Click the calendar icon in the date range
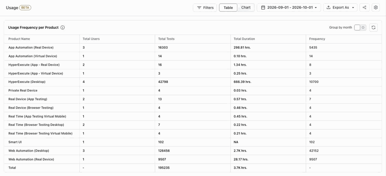Image resolution: width=386 pixels, height=176 pixels. click(263, 8)
